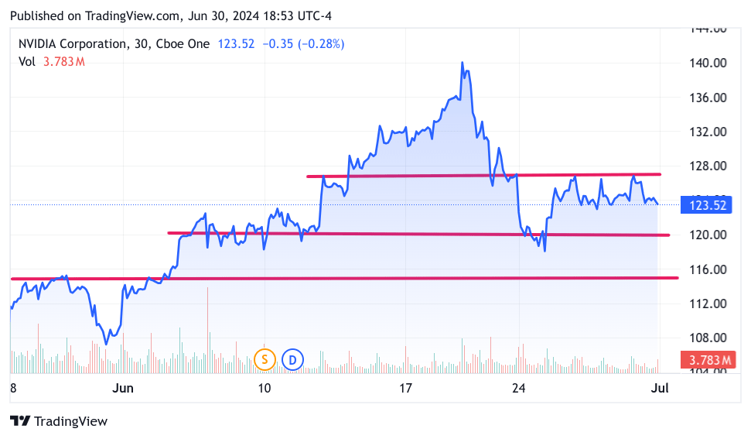Click the 140.00 label on price scale
Image resolution: width=751 pixels, height=439 pixels.
708,63
